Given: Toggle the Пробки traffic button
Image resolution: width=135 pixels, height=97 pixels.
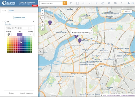Looking at the screenshot, I should pyautogui.click(x=126, y=11).
